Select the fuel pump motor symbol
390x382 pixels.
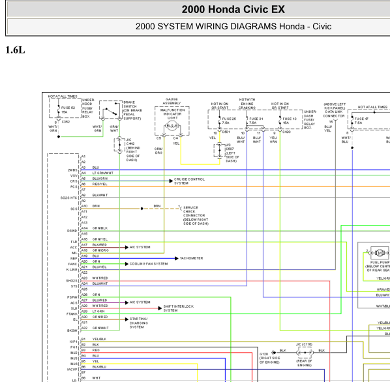point(380,253)
